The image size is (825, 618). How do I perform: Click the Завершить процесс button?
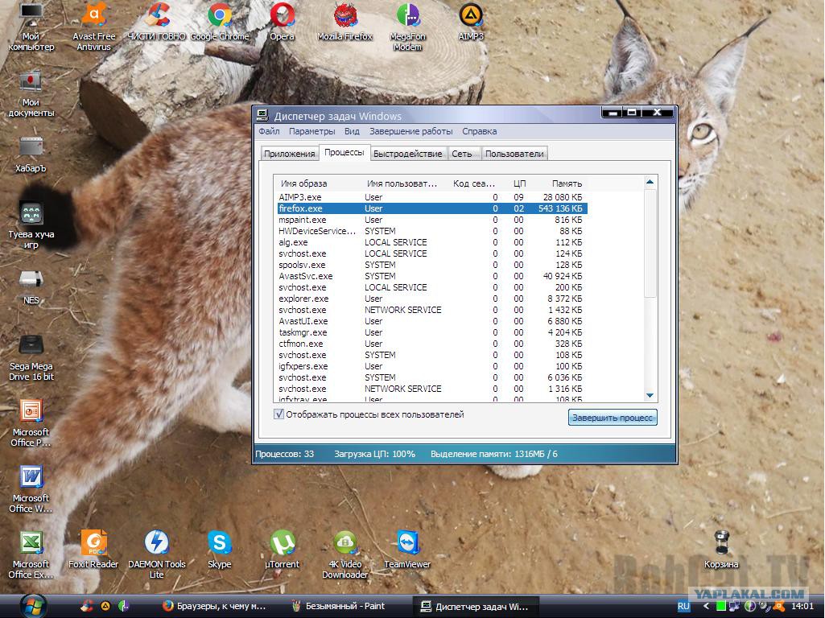coord(613,418)
